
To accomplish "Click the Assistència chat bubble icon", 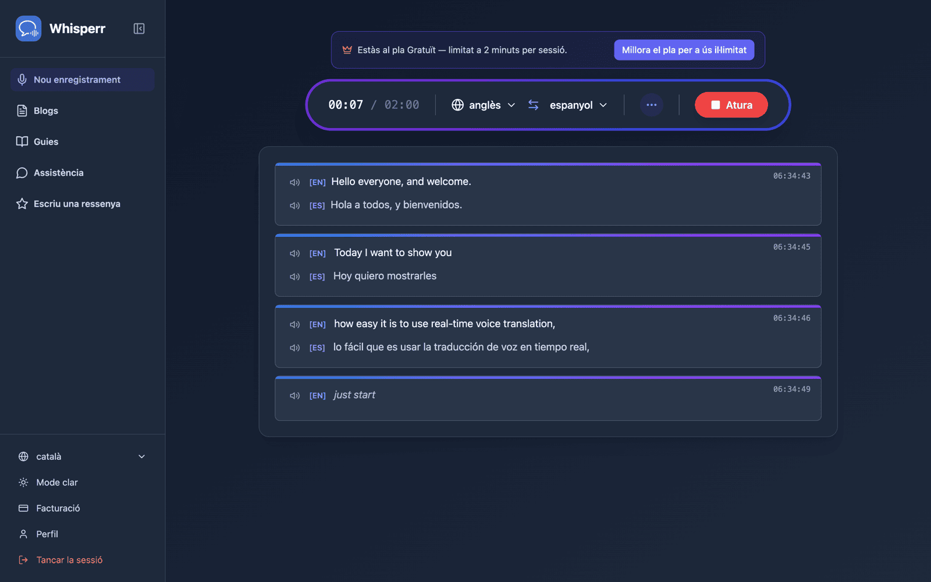I will coord(22,173).
